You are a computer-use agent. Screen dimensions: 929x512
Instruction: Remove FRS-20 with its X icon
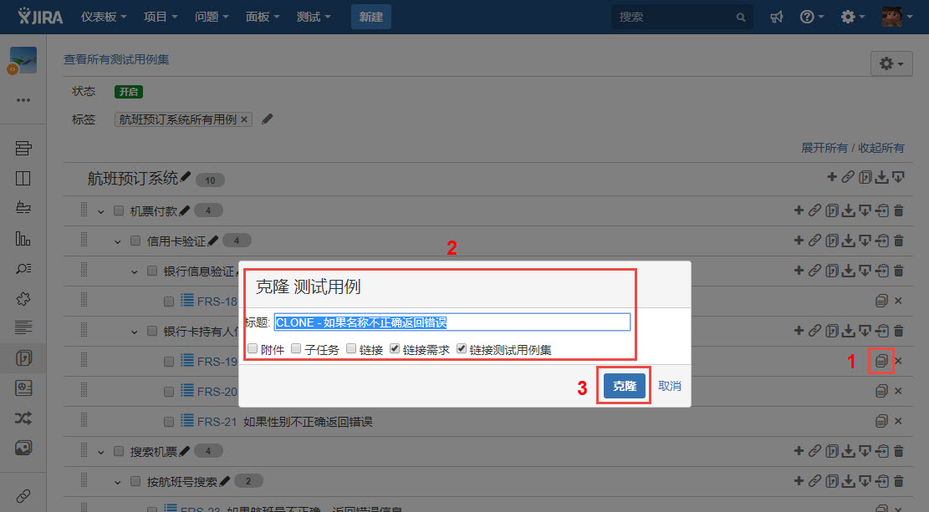click(x=898, y=391)
